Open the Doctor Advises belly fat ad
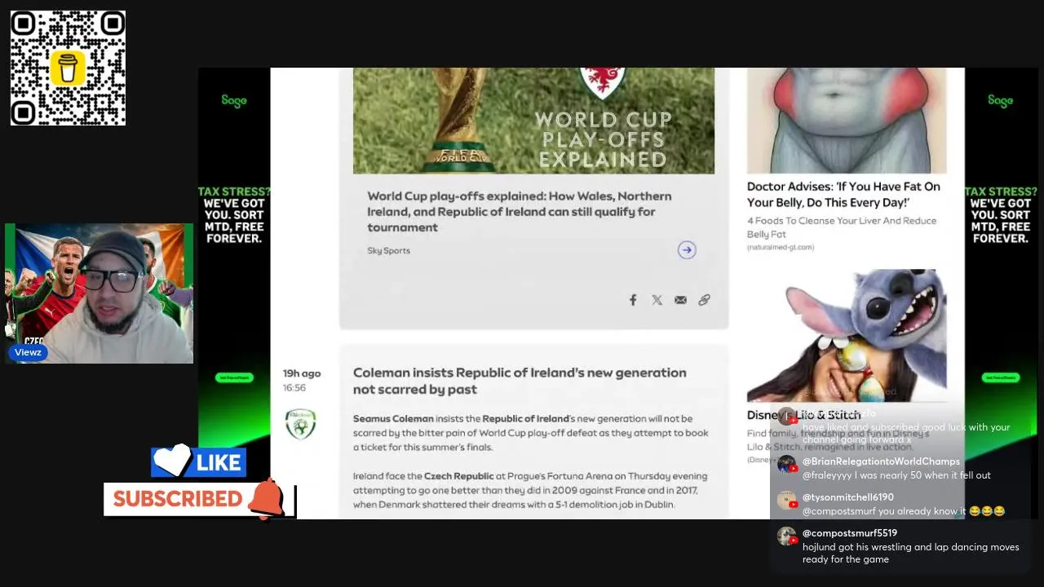 tap(843, 194)
